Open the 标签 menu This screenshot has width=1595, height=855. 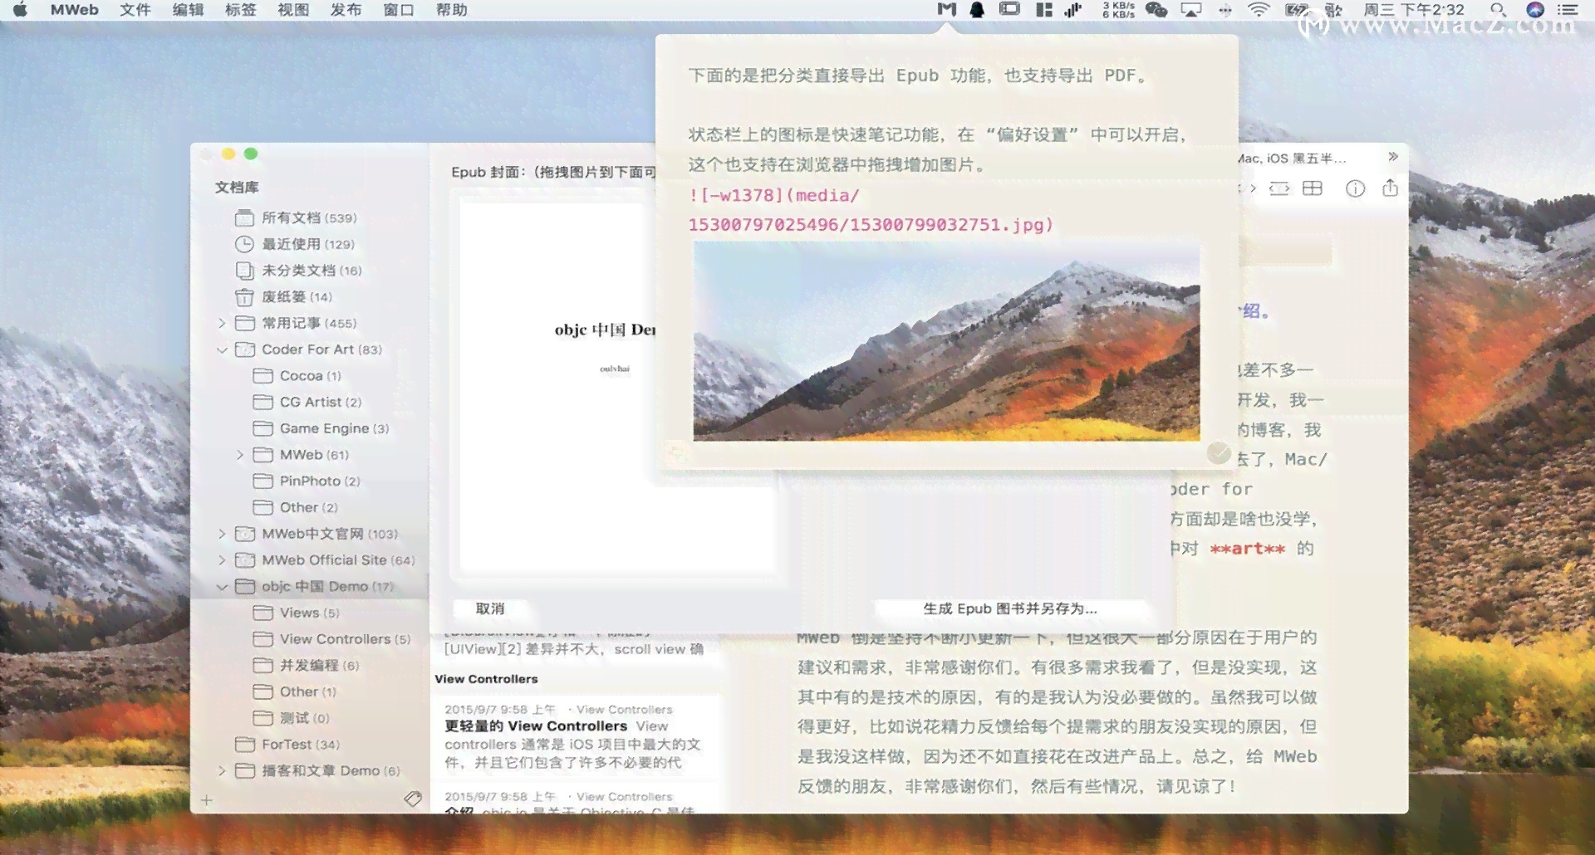[x=240, y=10]
